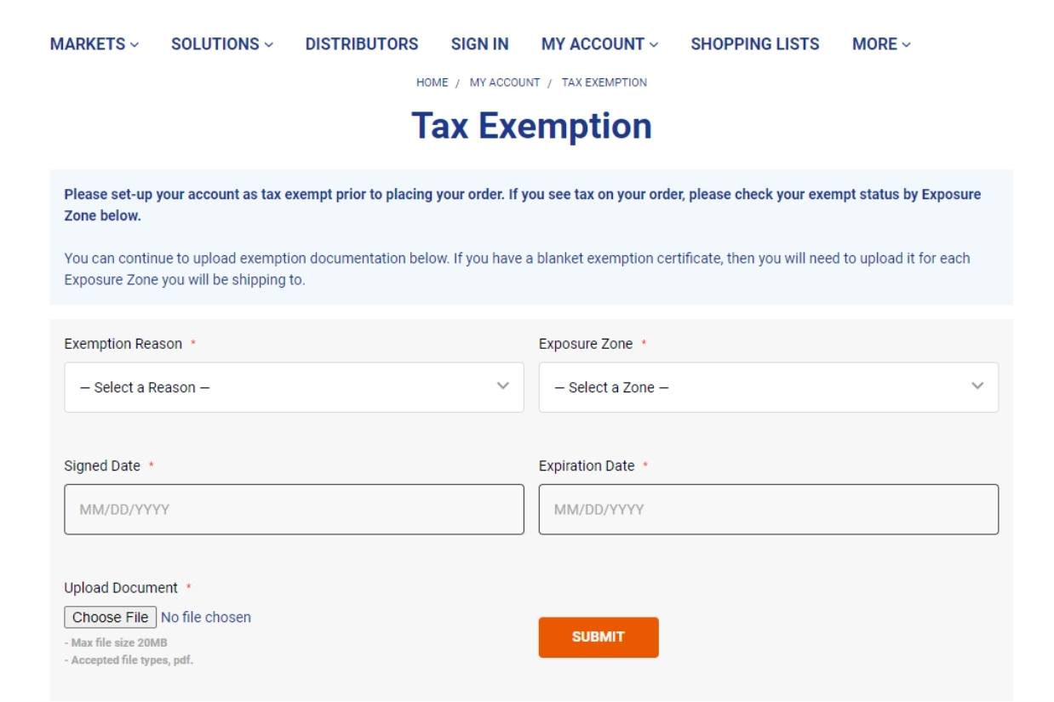Viewport: 1054px width, 702px height.
Task: Click the TAX EXEMPTION breadcrumb
Action: pos(604,82)
